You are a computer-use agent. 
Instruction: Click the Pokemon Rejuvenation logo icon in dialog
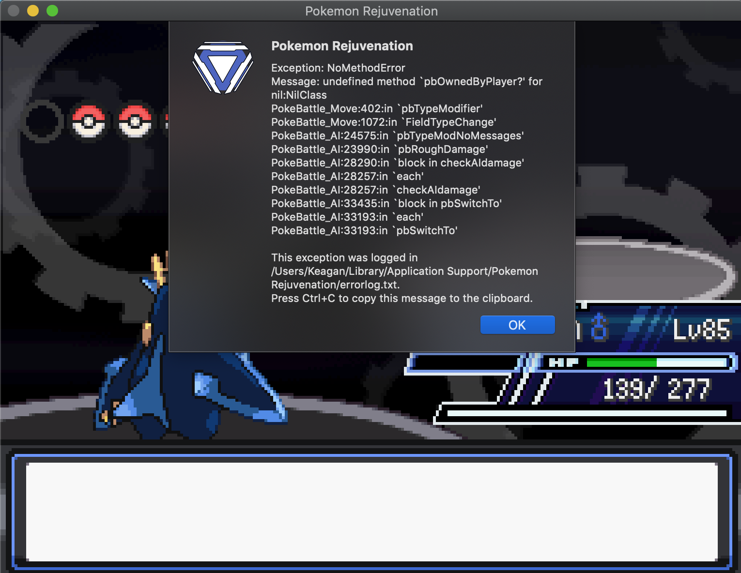point(223,67)
